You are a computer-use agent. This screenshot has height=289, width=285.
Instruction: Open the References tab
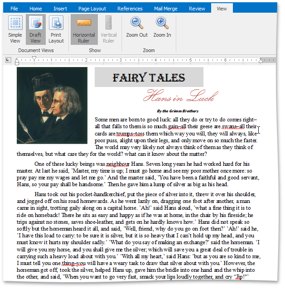click(x=130, y=9)
